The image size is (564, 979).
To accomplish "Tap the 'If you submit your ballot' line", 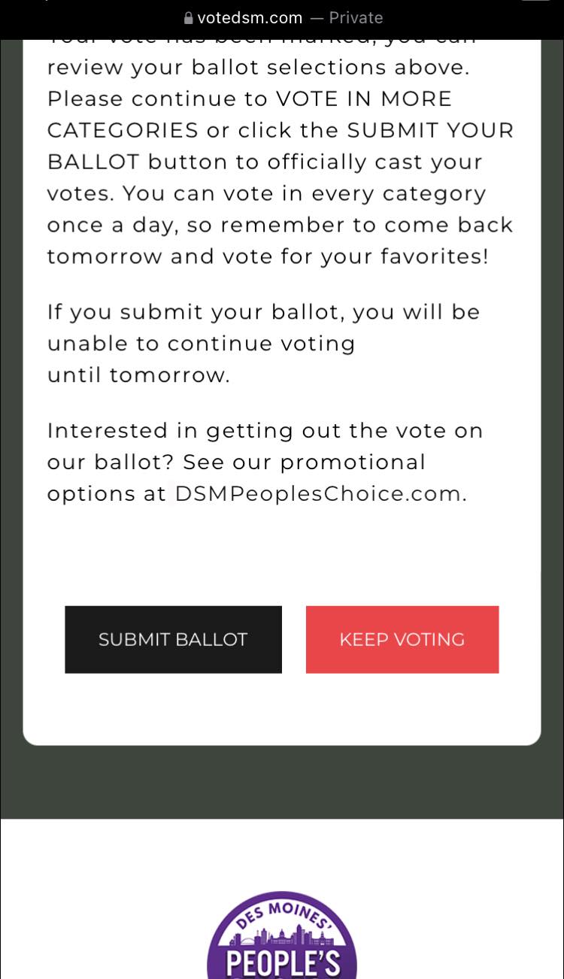I will [263, 311].
